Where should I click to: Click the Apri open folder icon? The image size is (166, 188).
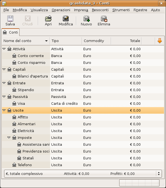[x=48, y=19]
